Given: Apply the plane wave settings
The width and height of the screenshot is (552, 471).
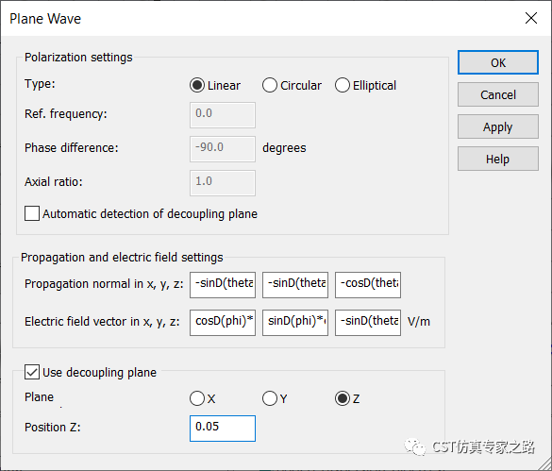Looking at the screenshot, I should (498, 126).
